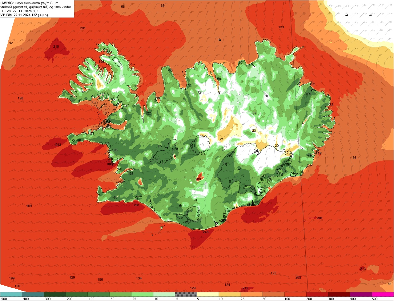Click the value 21 next to the small glacier
This screenshot has height=301, width=394.
tap(222, 139)
